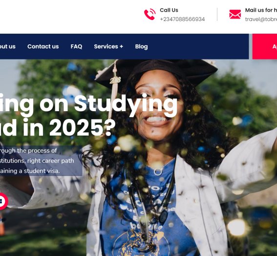Click the red button beside the navbar

[265, 46]
